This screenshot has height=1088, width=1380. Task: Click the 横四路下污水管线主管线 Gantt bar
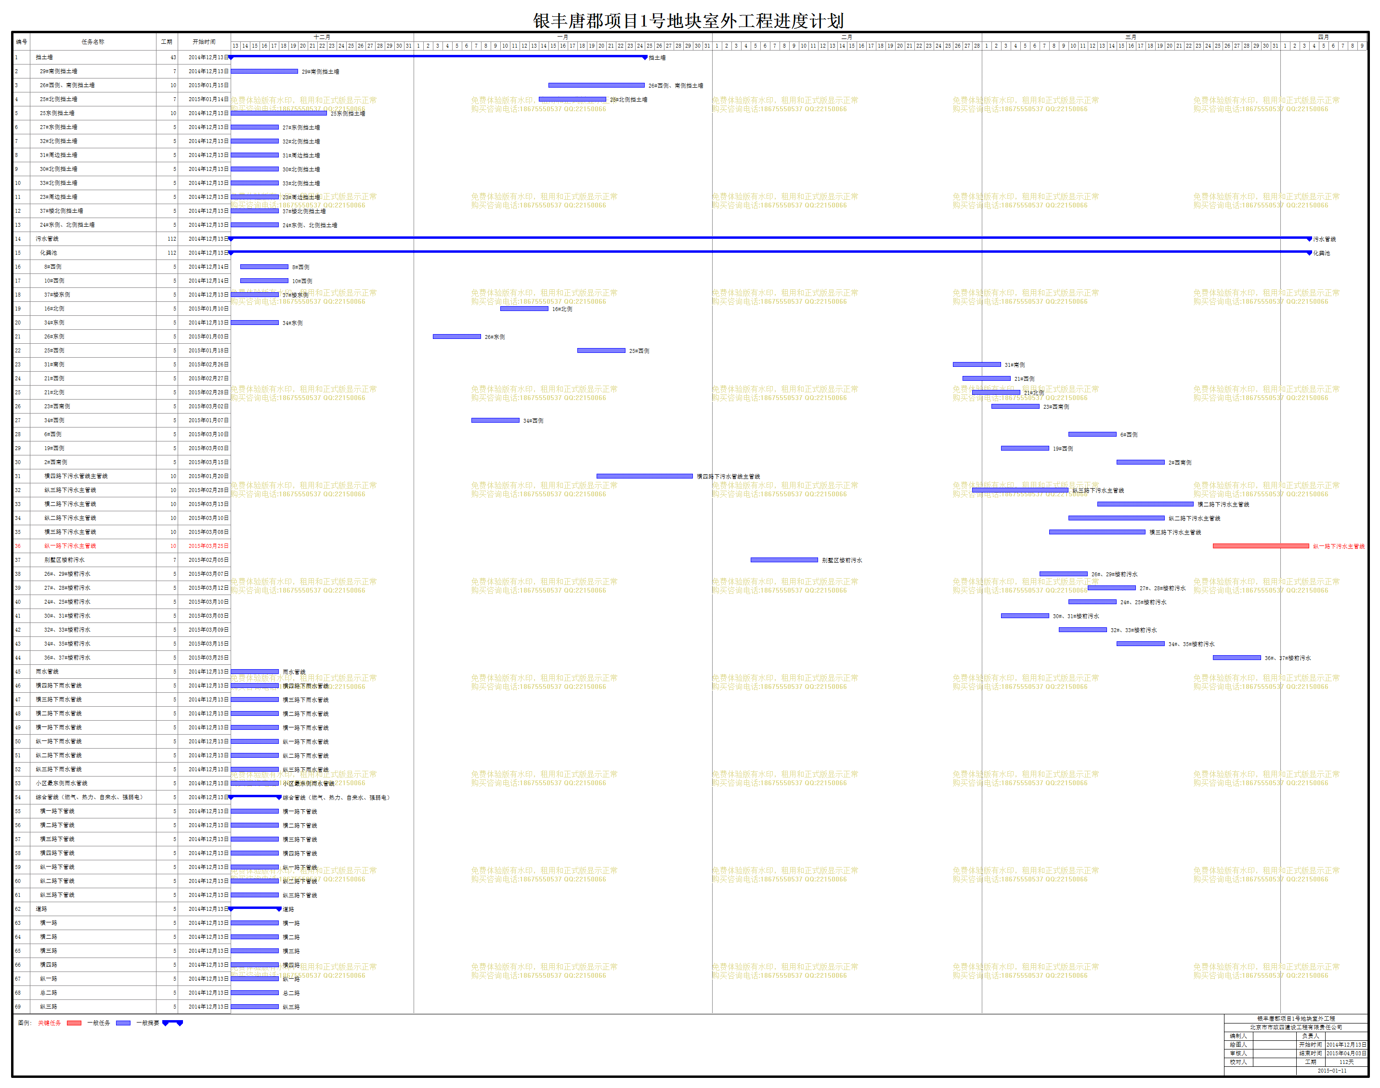click(x=645, y=477)
